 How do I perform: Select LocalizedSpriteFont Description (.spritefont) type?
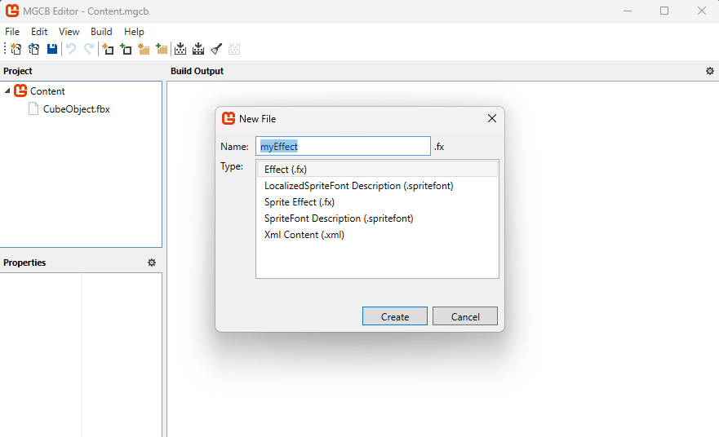(x=377, y=186)
